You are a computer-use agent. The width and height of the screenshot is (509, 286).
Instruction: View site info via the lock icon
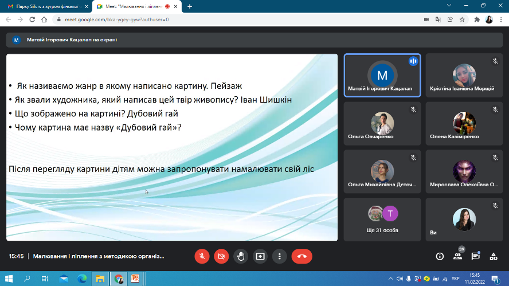click(x=59, y=19)
